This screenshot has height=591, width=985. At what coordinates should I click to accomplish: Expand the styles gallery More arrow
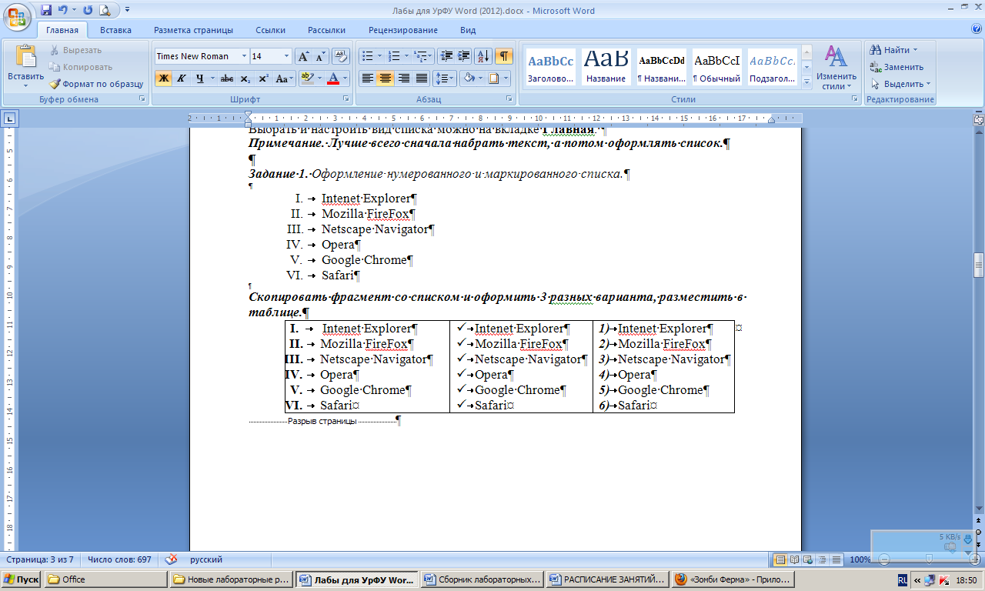[806, 81]
